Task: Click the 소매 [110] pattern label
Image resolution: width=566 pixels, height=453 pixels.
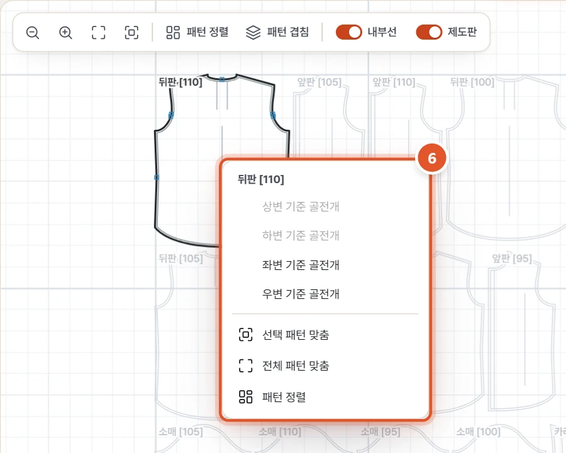Action: [x=280, y=432]
